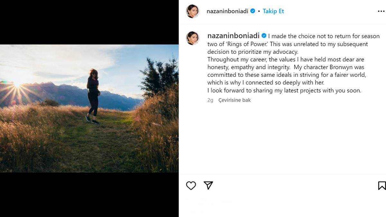Image resolution: width=386 pixels, height=217 pixels.
Task: Save the post with the bookmark icon
Action: pos(381,185)
